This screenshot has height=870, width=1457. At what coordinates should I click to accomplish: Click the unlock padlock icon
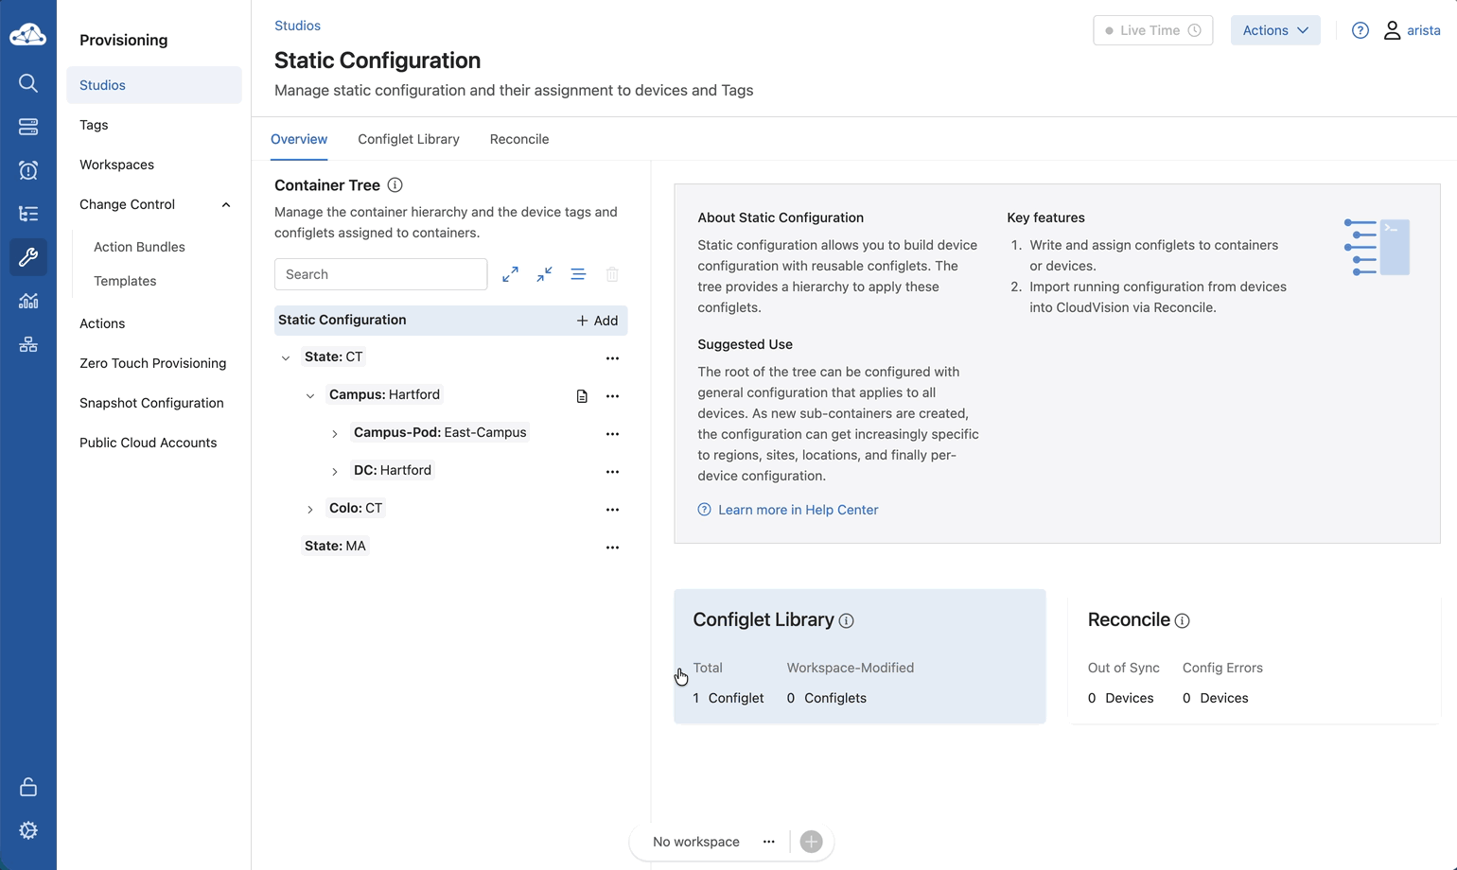[x=28, y=787]
